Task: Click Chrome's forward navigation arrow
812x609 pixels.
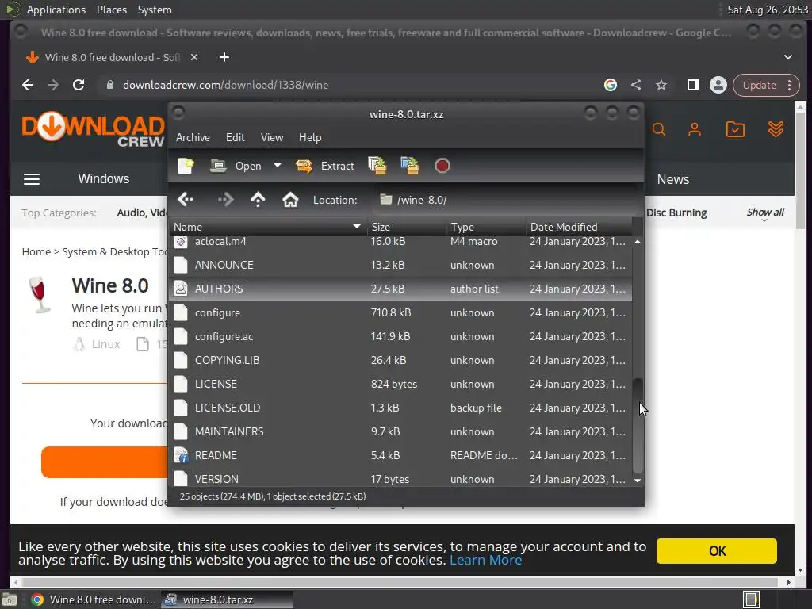Action: pyautogui.click(x=53, y=85)
